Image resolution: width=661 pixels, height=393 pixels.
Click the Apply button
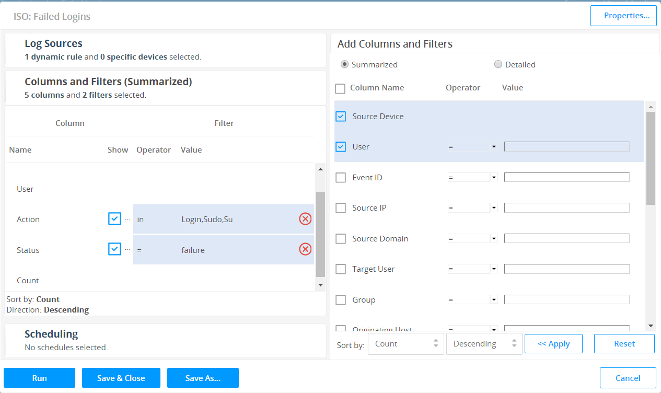point(553,344)
